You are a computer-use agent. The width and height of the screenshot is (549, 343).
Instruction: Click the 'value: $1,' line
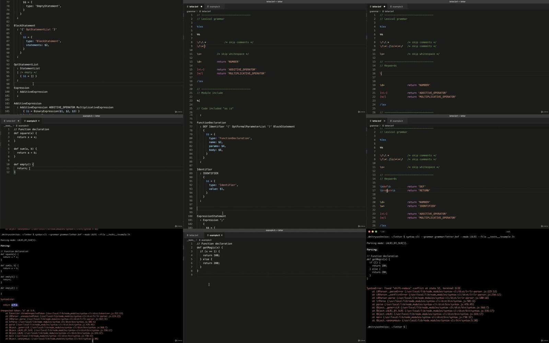click(x=217, y=189)
